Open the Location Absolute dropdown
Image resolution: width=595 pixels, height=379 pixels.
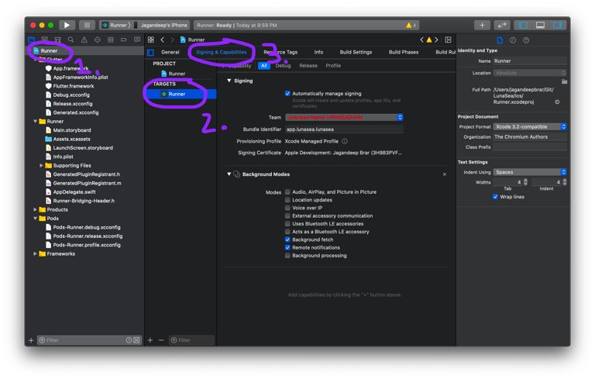coord(530,73)
